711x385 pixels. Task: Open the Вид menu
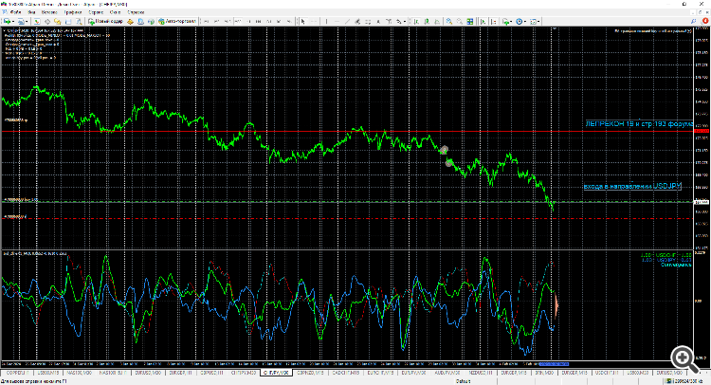click(x=31, y=12)
